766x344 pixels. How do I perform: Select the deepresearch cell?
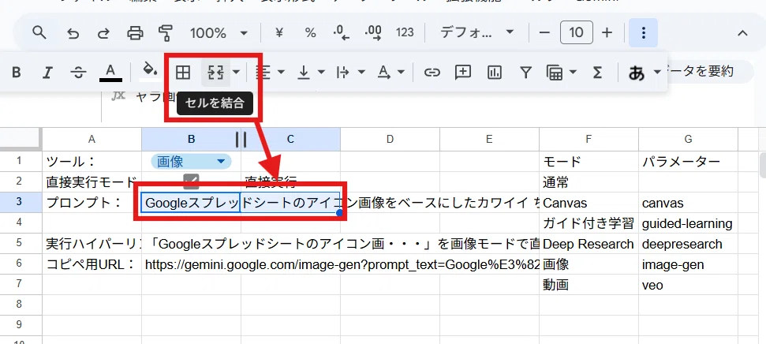[688, 244]
